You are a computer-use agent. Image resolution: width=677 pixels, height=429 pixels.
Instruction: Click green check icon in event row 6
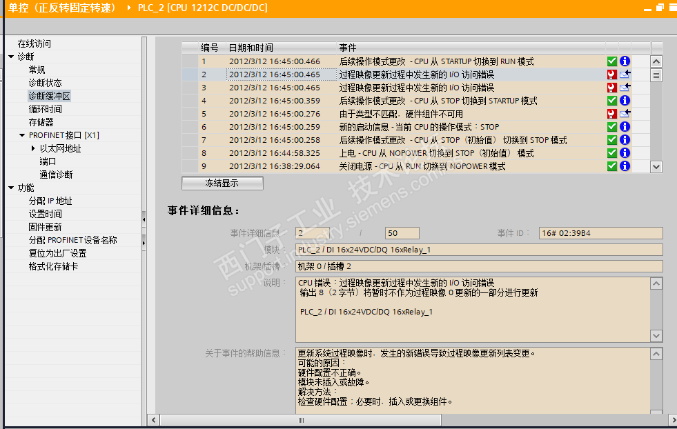tap(612, 127)
